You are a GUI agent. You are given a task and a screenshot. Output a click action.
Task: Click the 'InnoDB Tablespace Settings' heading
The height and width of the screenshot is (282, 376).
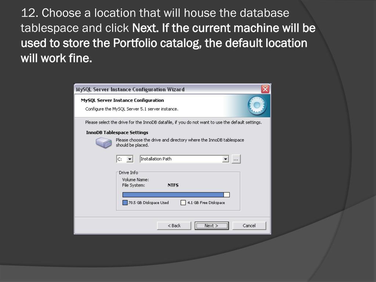pyautogui.click(x=117, y=132)
